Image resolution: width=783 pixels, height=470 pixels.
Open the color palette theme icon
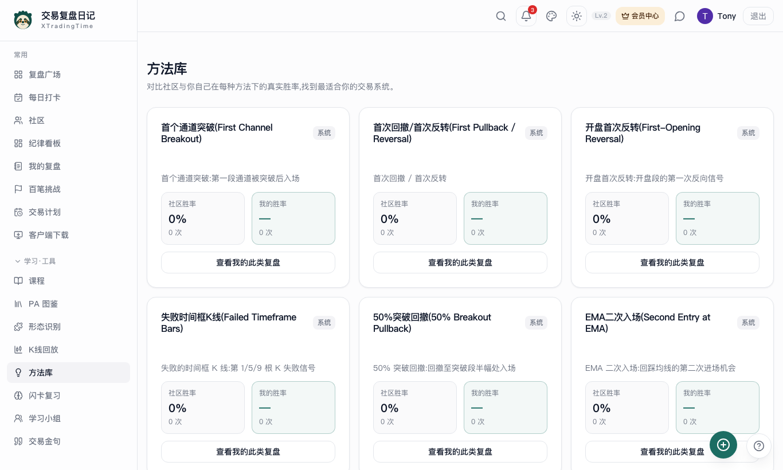point(551,16)
